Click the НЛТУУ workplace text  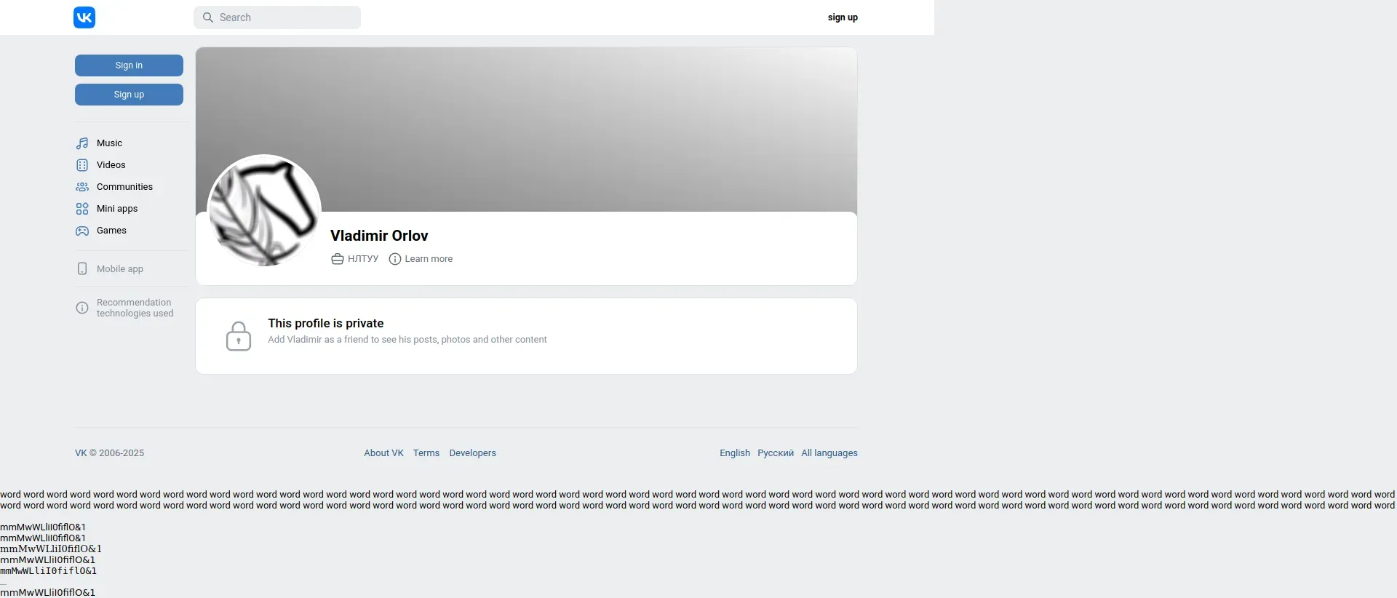tap(363, 259)
